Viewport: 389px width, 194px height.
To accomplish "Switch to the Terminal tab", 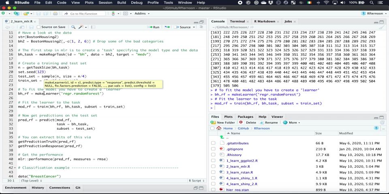I will [x=237, y=21].
